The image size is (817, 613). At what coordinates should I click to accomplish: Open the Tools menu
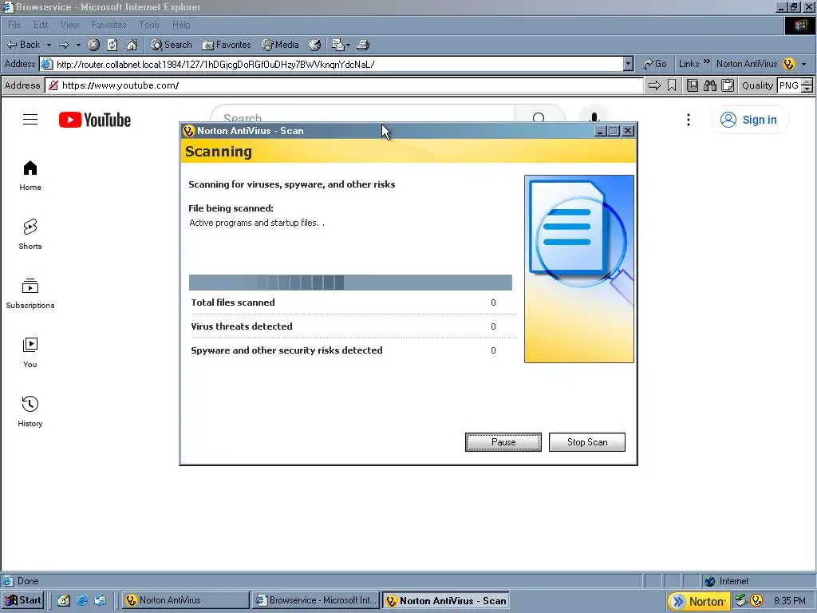pyautogui.click(x=149, y=25)
